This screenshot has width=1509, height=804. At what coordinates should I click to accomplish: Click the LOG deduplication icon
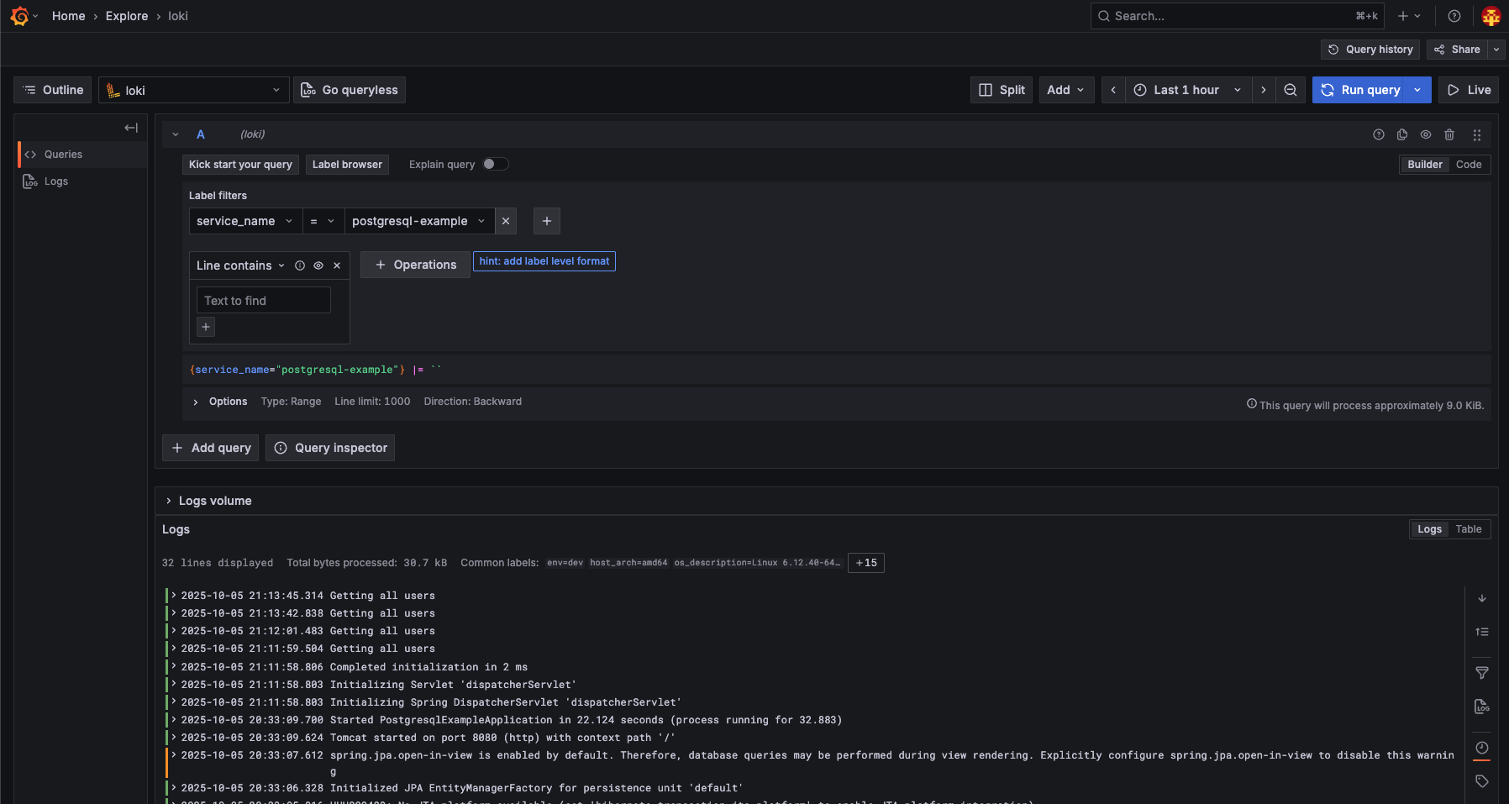(x=1482, y=706)
